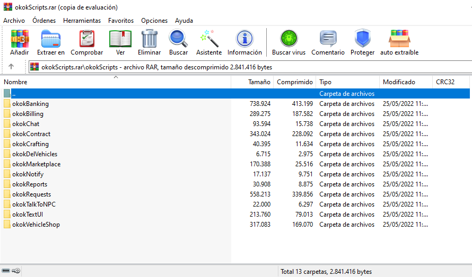Select the okokNotify folder name
Image resolution: width=472 pixels, height=277 pixels.
(x=28, y=174)
